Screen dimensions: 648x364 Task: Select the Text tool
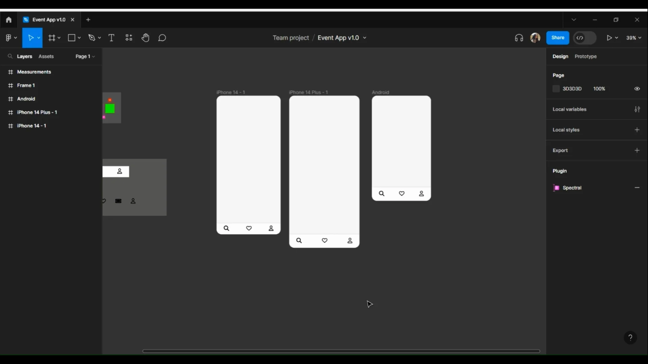(x=112, y=38)
